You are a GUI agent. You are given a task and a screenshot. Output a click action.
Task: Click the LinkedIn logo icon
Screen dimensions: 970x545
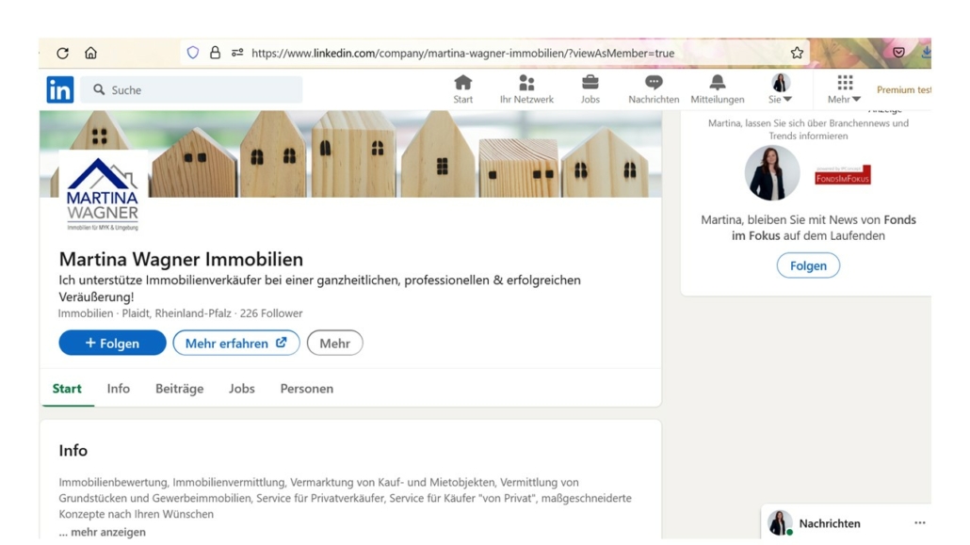tap(60, 89)
